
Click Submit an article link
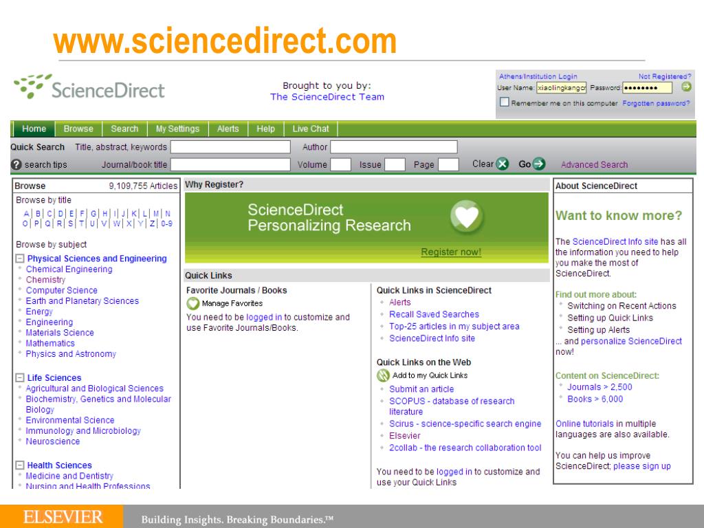click(x=421, y=389)
